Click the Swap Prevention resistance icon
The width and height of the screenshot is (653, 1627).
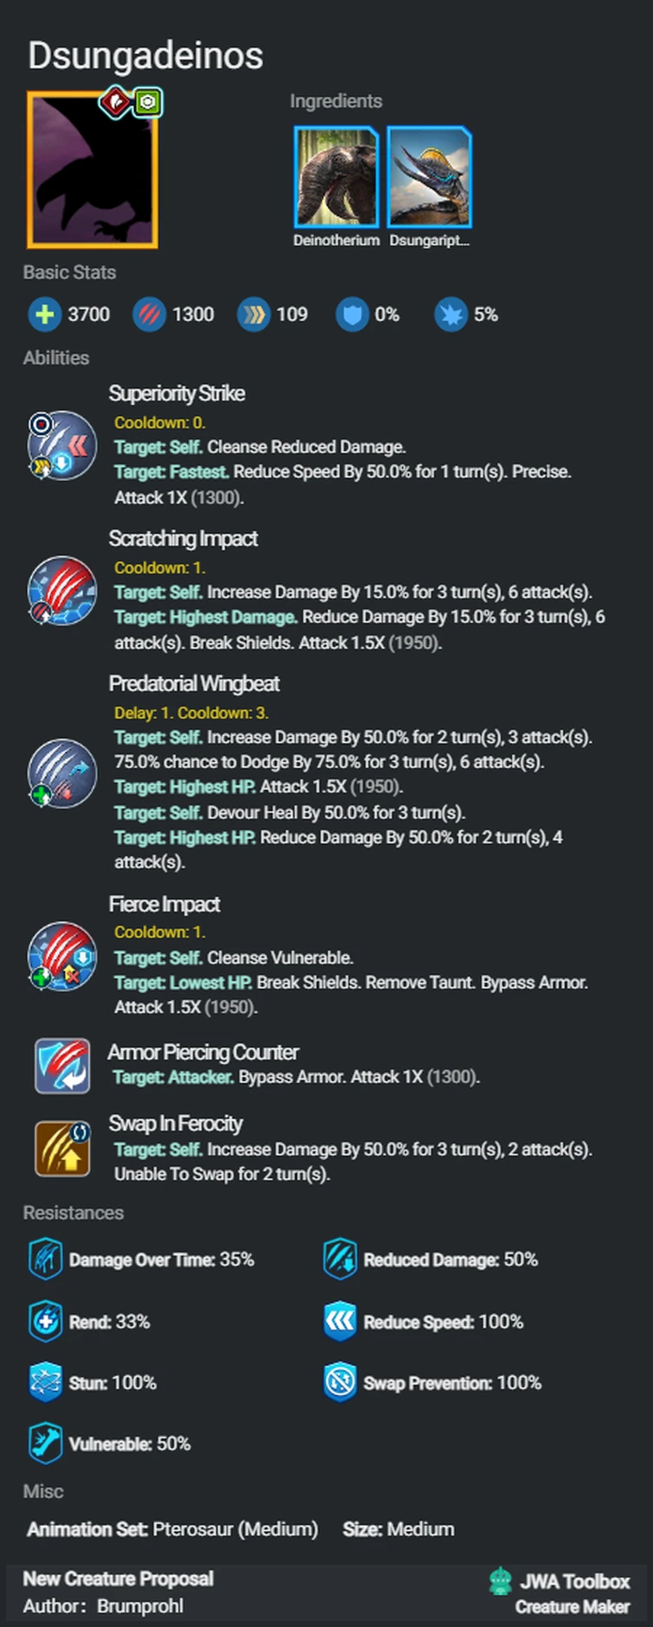point(340,1382)
